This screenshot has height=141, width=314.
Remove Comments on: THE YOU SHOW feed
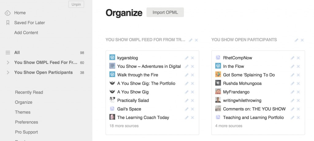[298, 109]
